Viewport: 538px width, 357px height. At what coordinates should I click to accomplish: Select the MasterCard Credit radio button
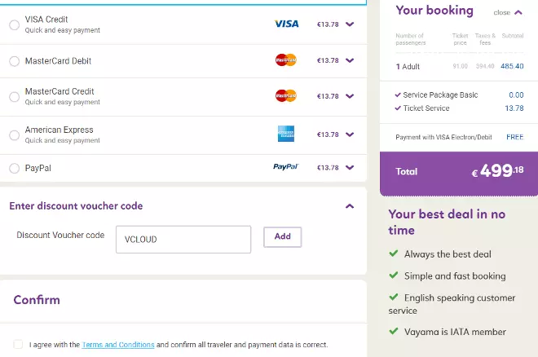pos(14,97)
